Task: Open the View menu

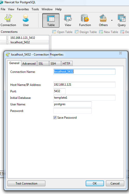Action: pyautogui.click(x=11, y=9)
